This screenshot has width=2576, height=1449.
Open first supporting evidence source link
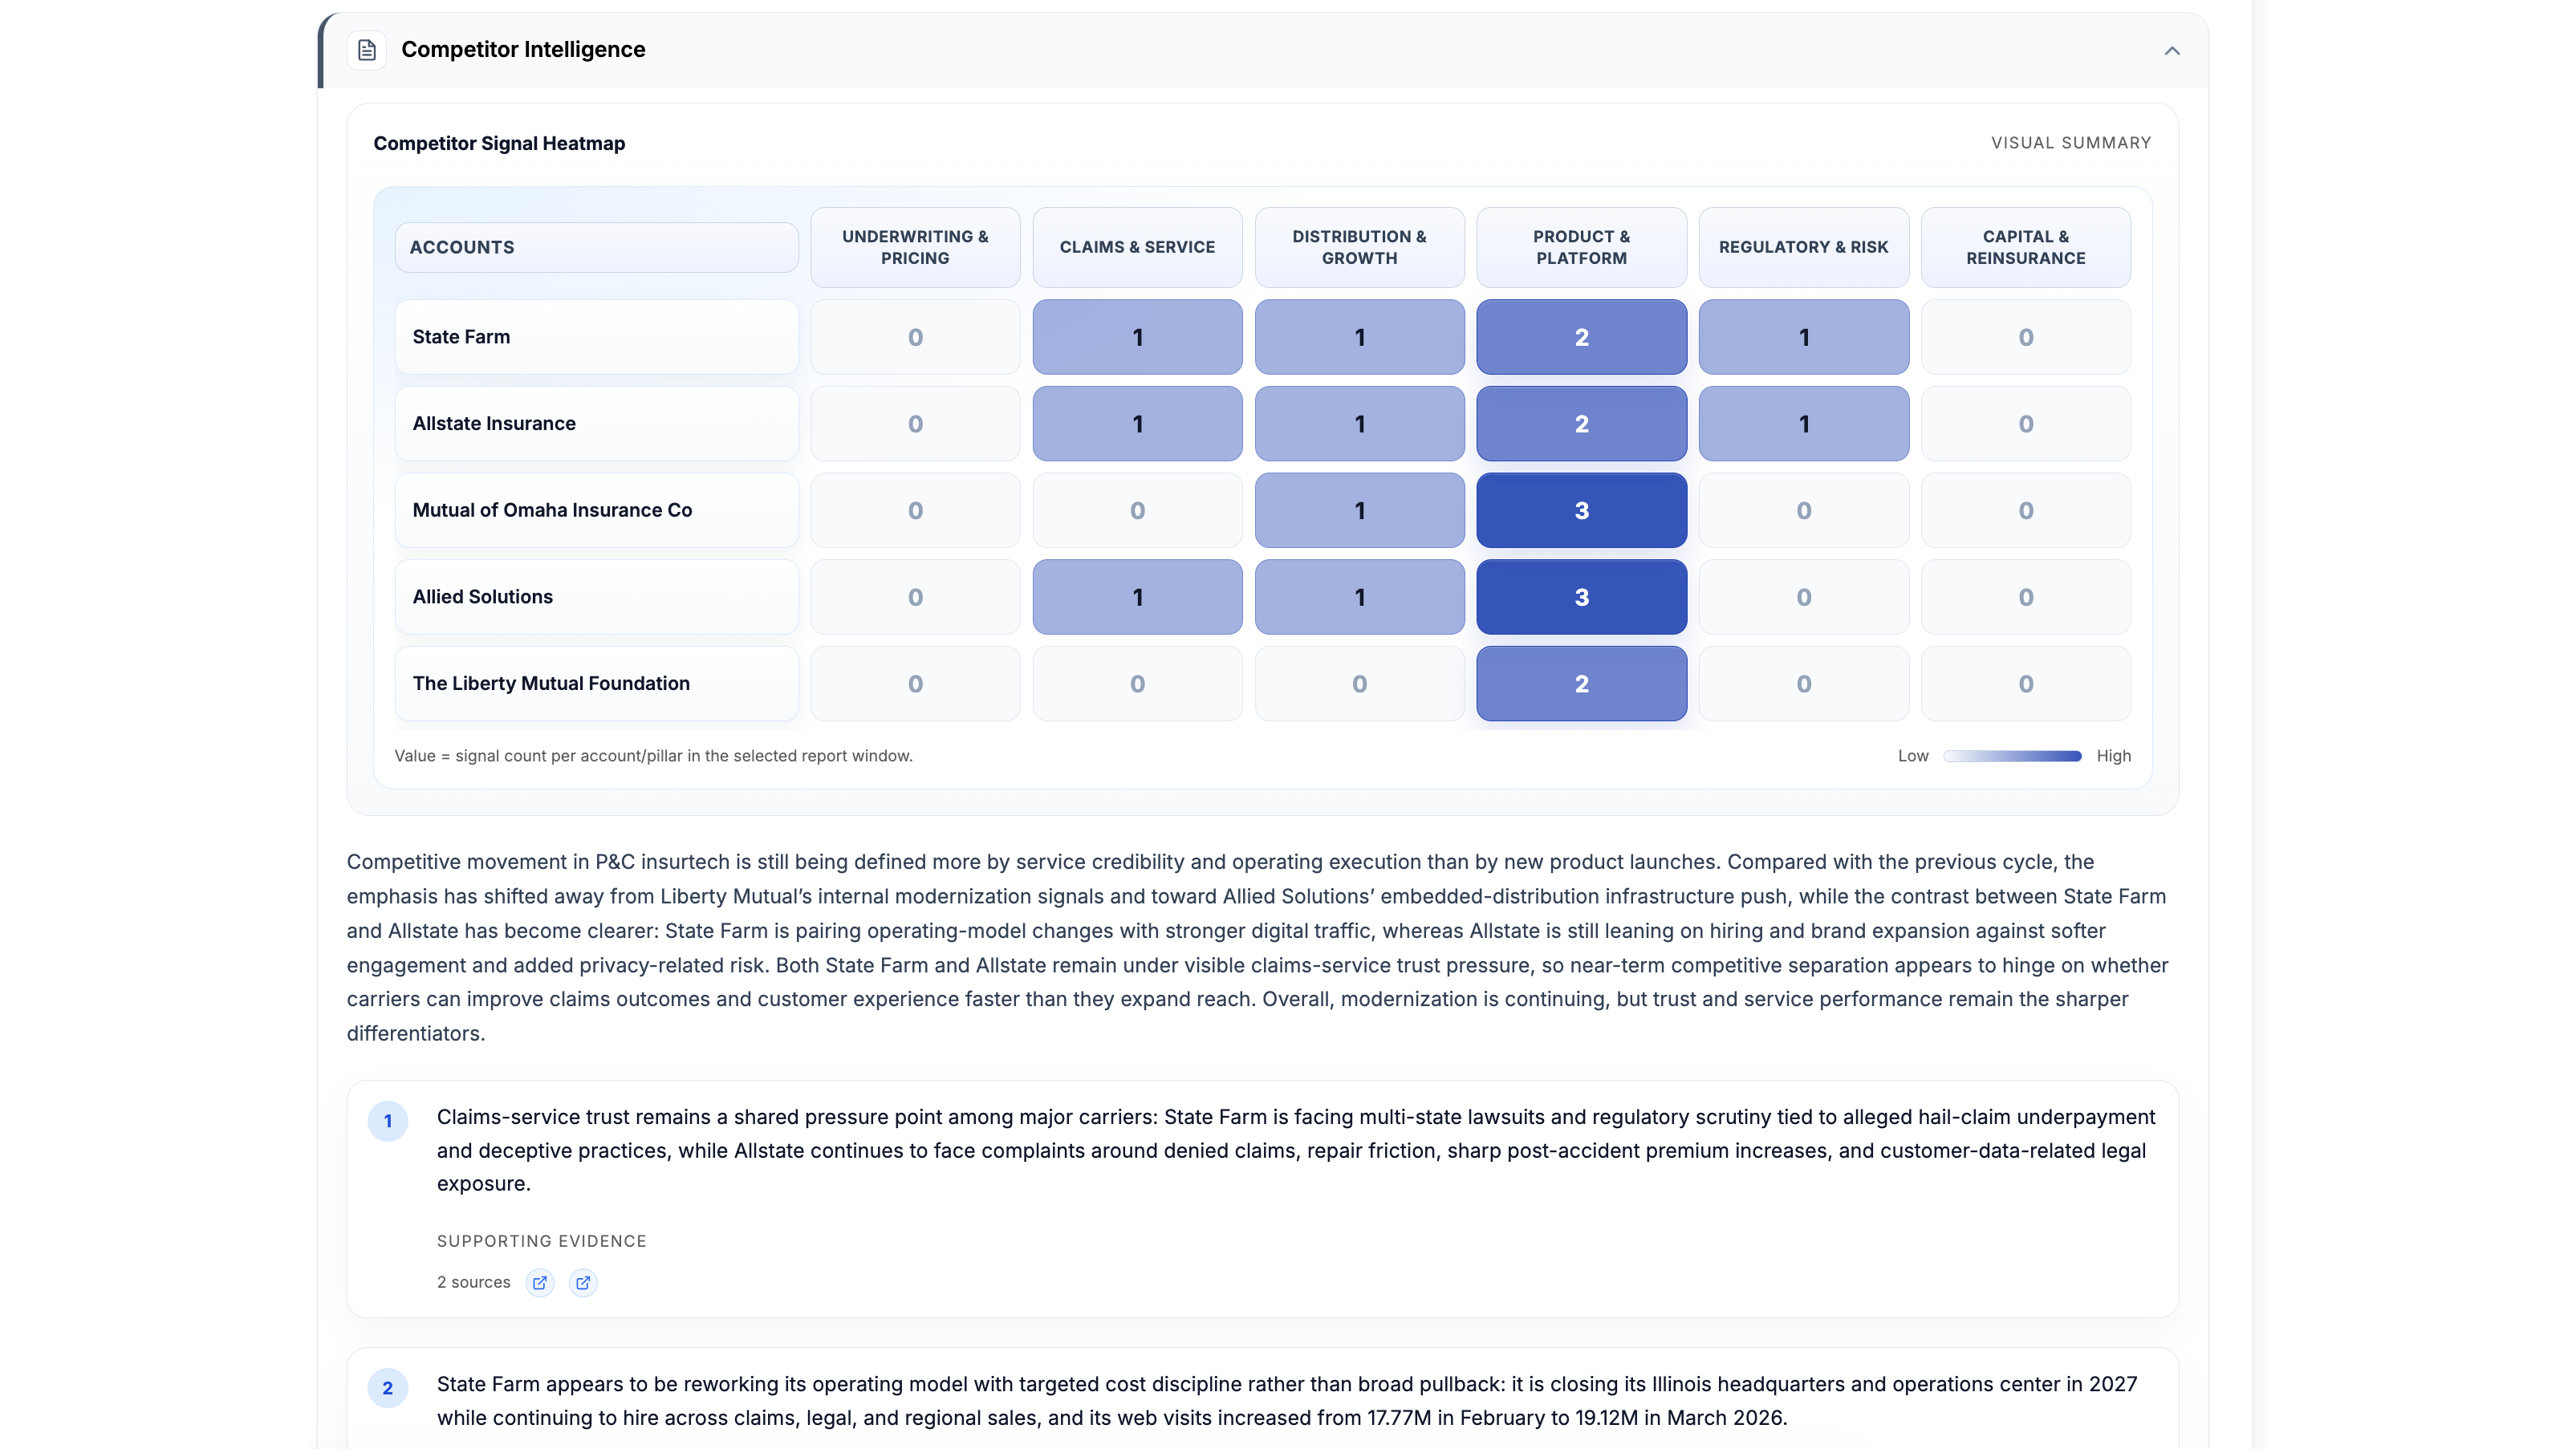(540, 1282)
